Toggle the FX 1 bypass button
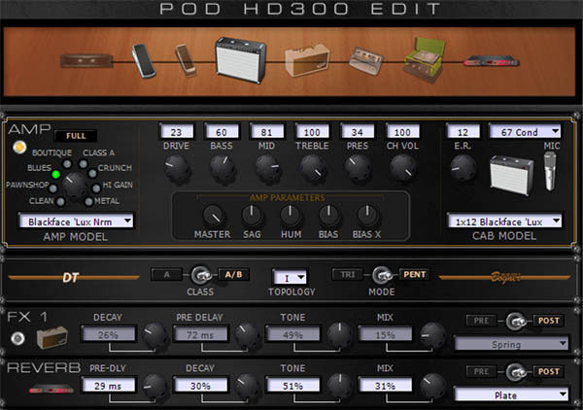The image size is (583, 410). [17, 338]
